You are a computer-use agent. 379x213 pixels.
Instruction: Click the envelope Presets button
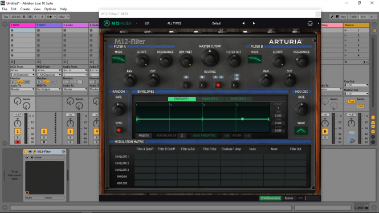tap(144, 136)
